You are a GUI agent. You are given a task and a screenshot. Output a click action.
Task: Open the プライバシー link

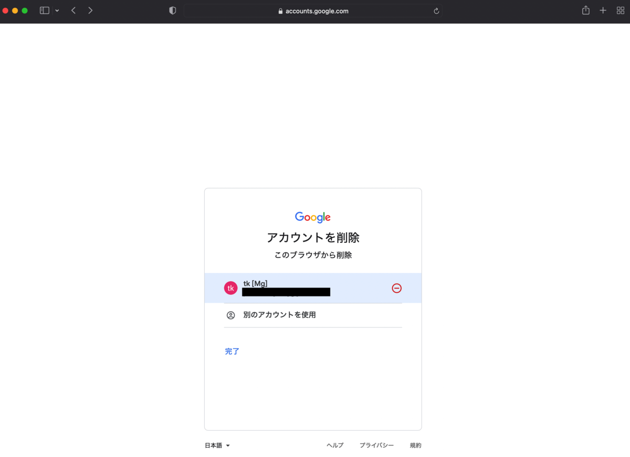point(377,444)
